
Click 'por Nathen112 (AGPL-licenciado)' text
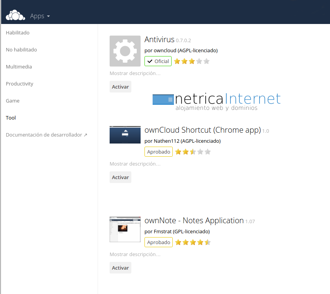[182, 141]
